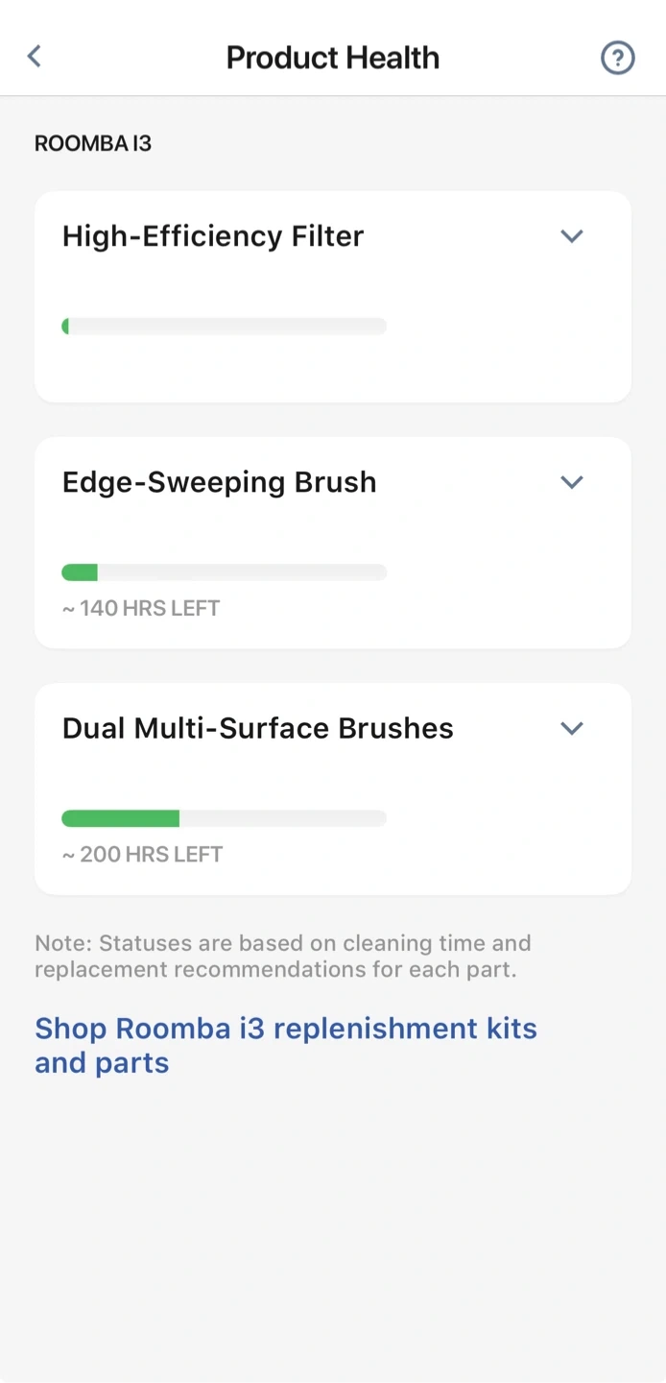Tap the Edge-Sweeping Brush heading
The width and height of the screenshot is (666, 1383).
click(x=219, y=482)
